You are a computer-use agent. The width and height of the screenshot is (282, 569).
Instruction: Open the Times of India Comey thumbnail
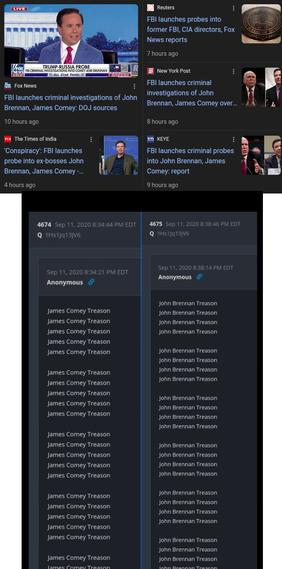119,155
